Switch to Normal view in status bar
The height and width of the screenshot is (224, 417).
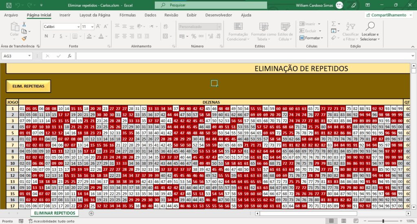pos(331,221)
